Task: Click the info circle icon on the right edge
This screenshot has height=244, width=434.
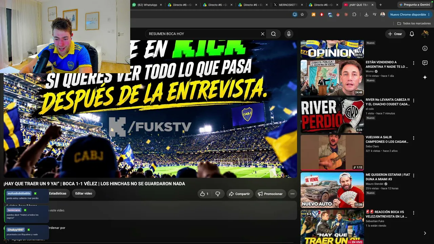Action: pos(425,48)
